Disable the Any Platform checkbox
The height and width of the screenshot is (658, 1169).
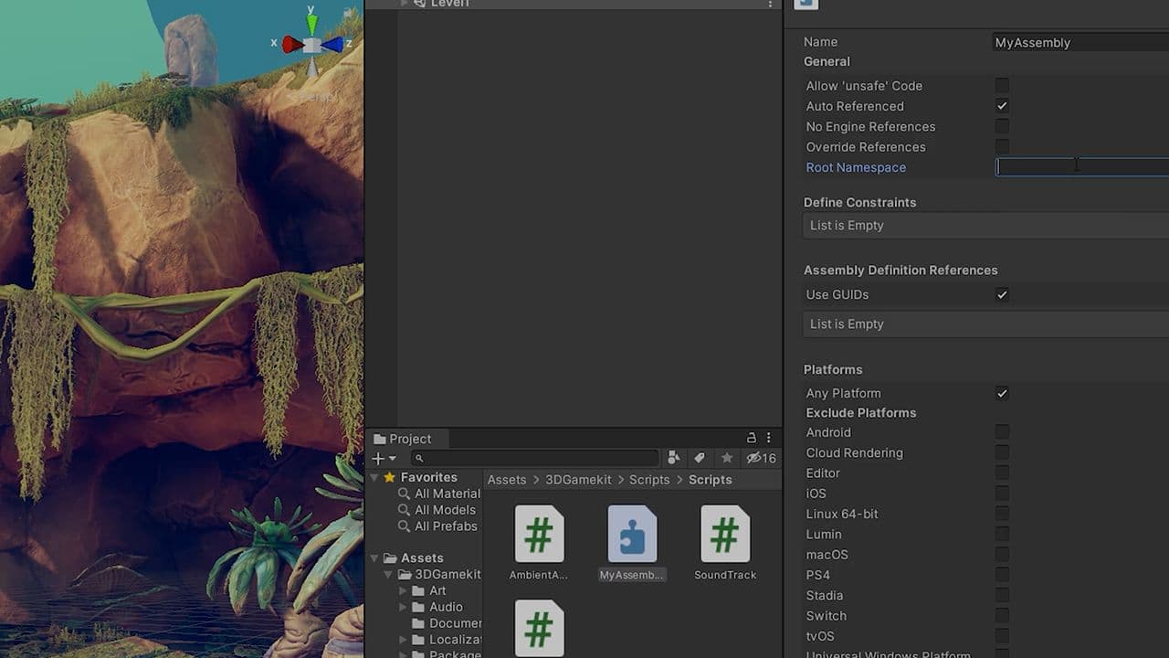pos(1002,393)
